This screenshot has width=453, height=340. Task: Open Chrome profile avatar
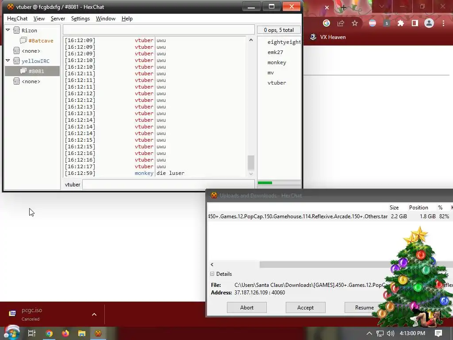[x=429, y=23]
